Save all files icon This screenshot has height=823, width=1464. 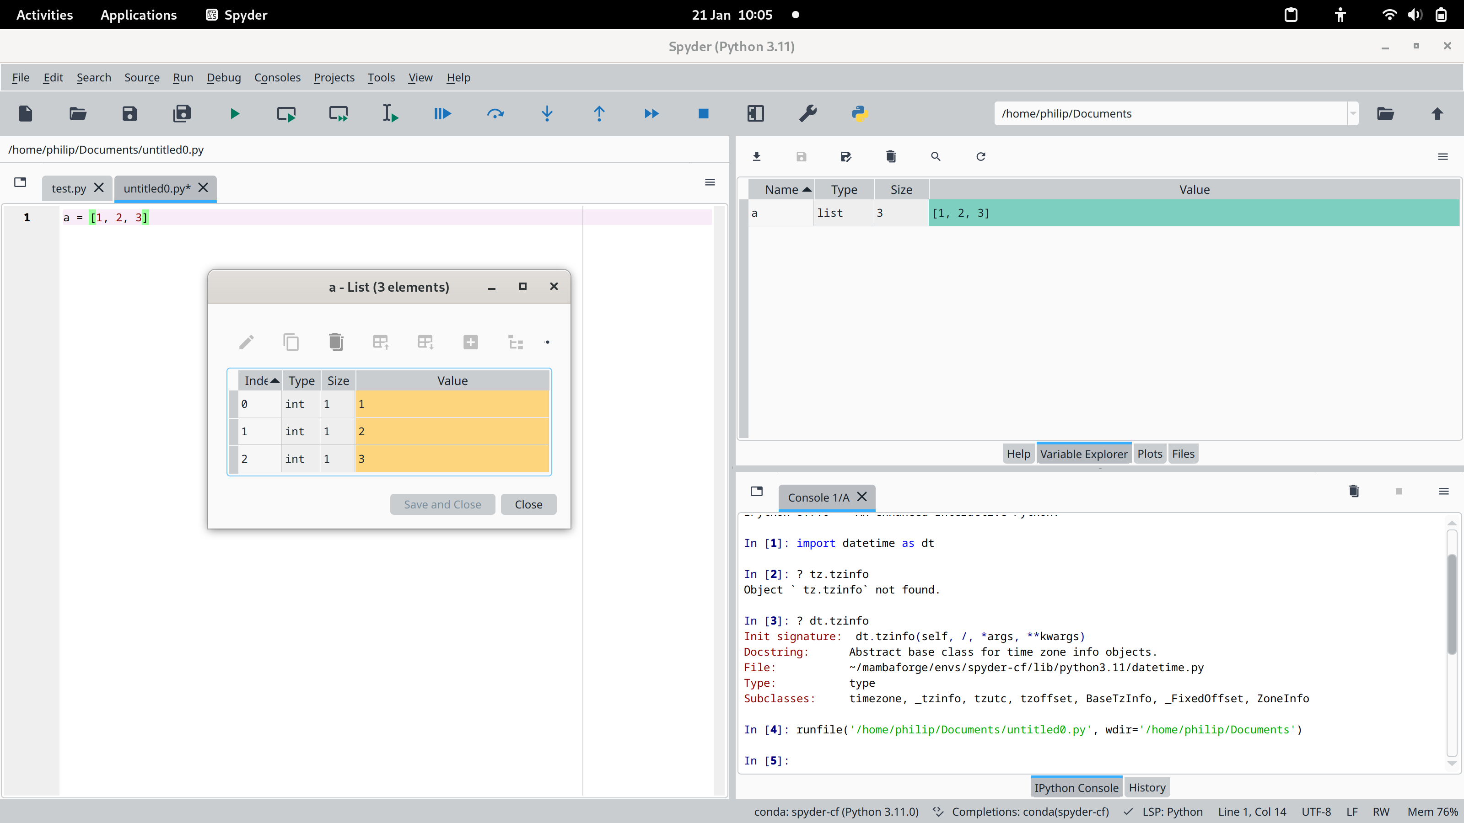(x=182, y=113)
